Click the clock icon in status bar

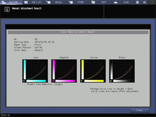pos(2,115)
